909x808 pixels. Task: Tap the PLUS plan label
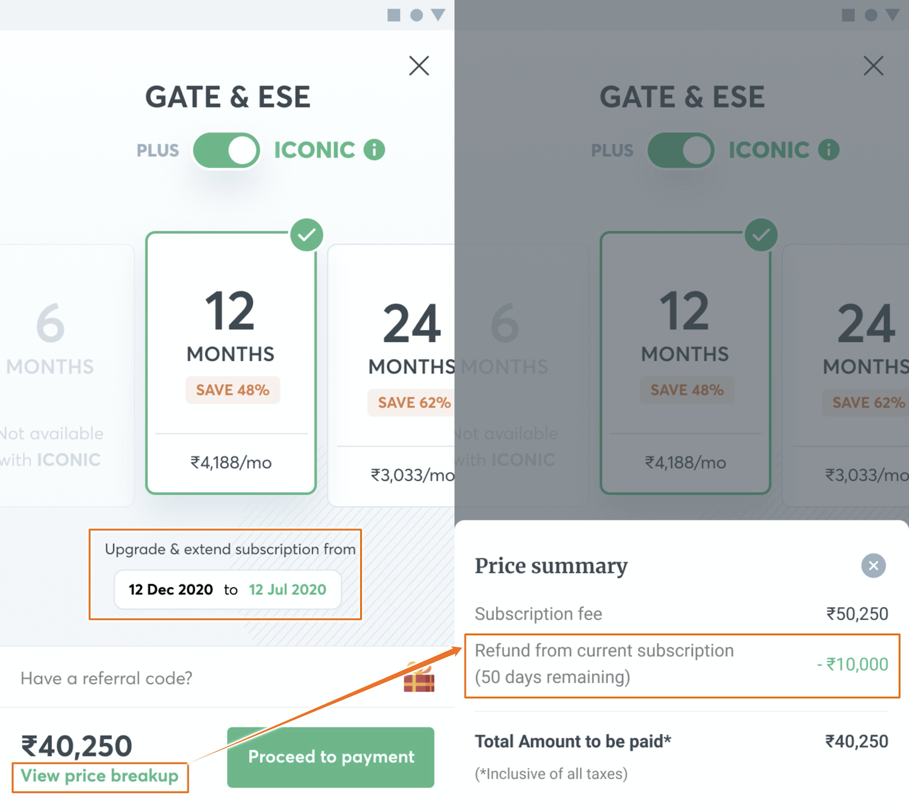click(158, 151)
